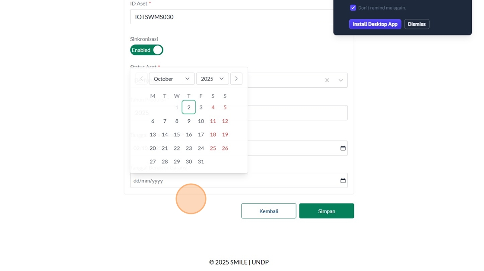Open the 2025 year dropdown
Screen dimensions: 484x271
[212, 79]
